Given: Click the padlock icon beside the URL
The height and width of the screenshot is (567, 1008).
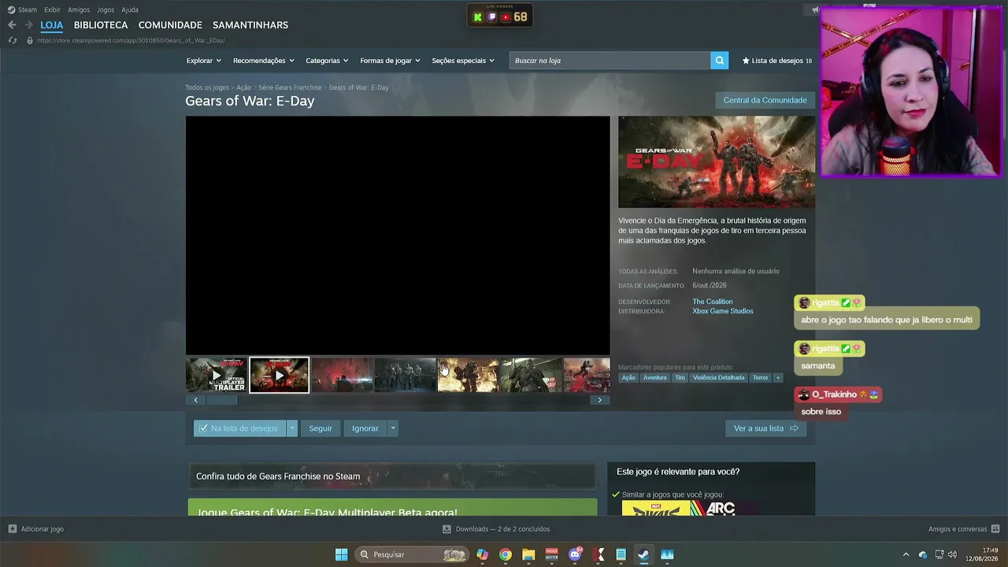Looking at the screenshot, I should (30, 40).
